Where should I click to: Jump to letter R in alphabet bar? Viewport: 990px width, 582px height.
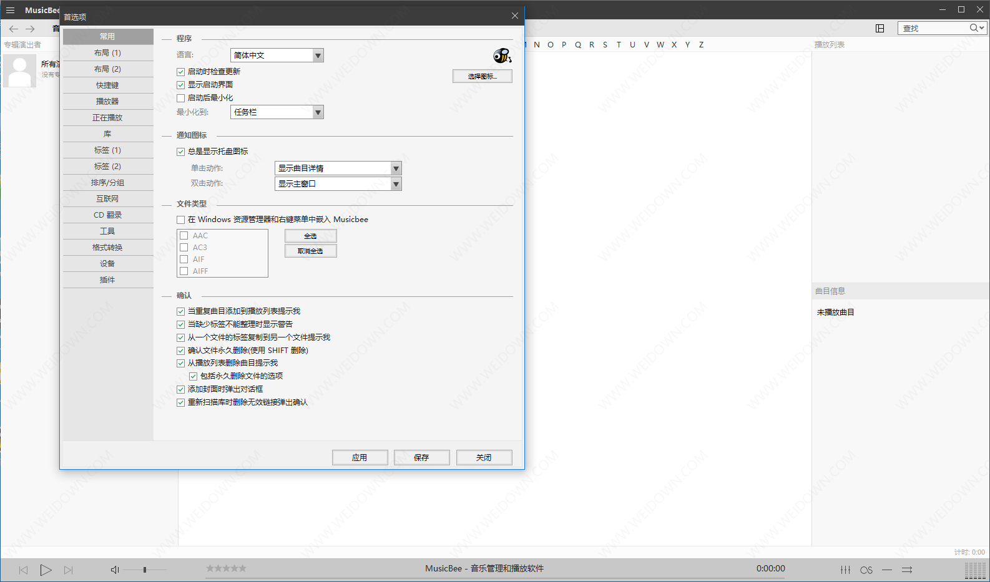[x=592, y=45]
